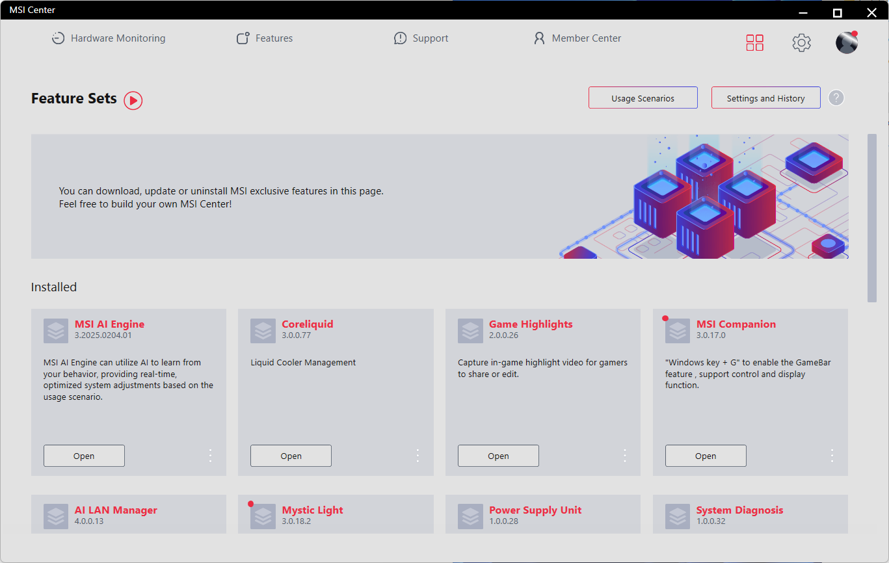Click the Game Highlights title
The width and height of the screenshot is (889, 563).
(x=531, y=324)
